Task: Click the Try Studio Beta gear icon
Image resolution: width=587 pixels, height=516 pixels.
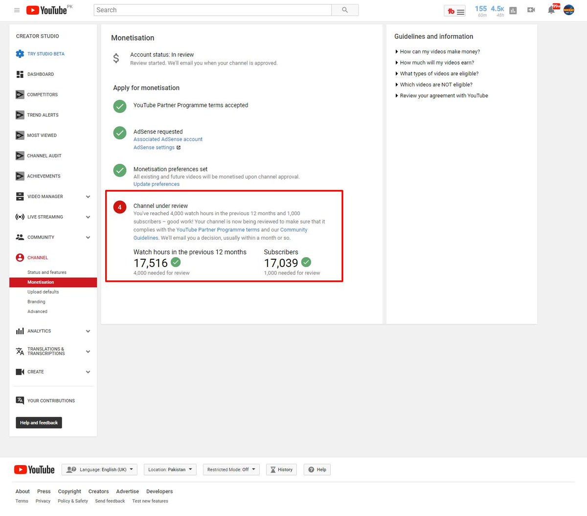Action: tap(20, 54)
